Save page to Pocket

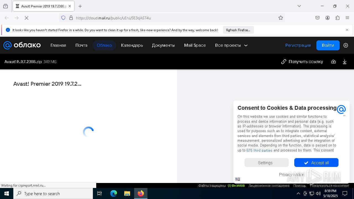pos(317,18)
